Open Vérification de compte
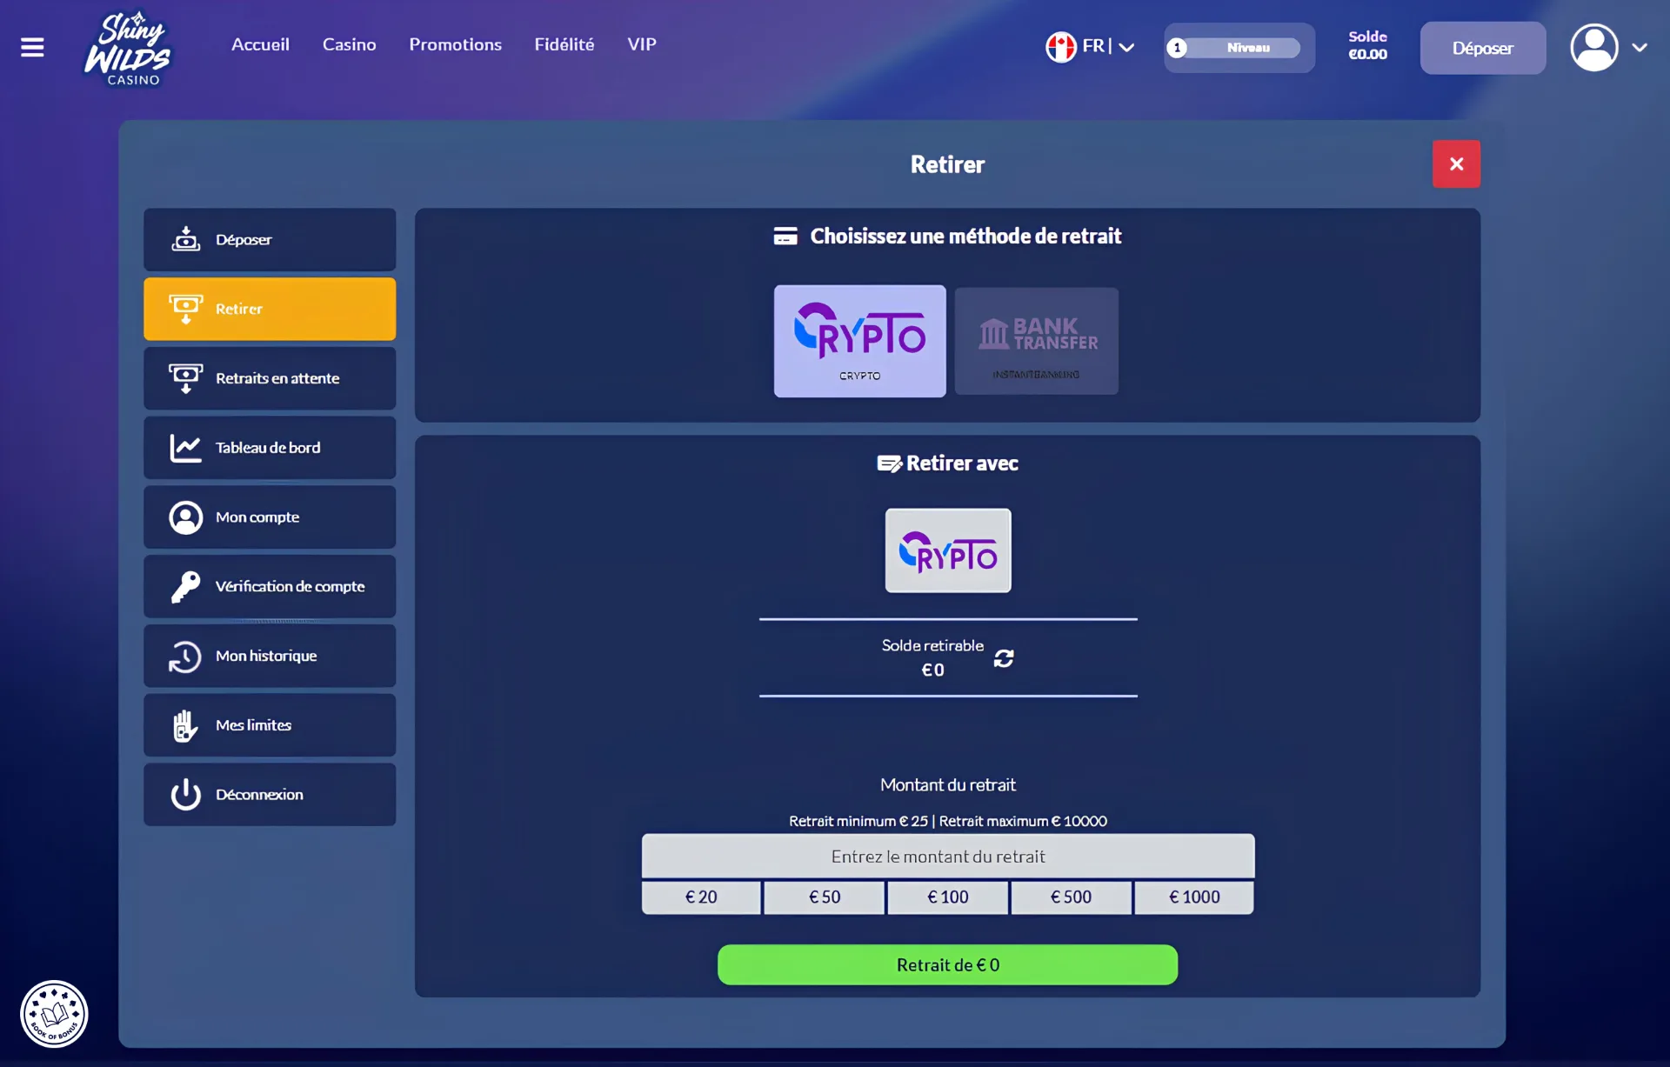 (x=270, y=587)
